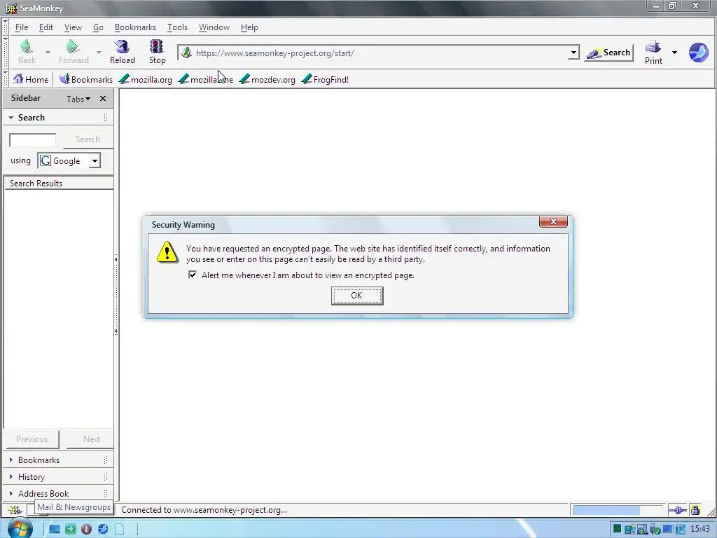
Task: Open the Go menu
Action: pyautogui.click(x=98, y=27)
